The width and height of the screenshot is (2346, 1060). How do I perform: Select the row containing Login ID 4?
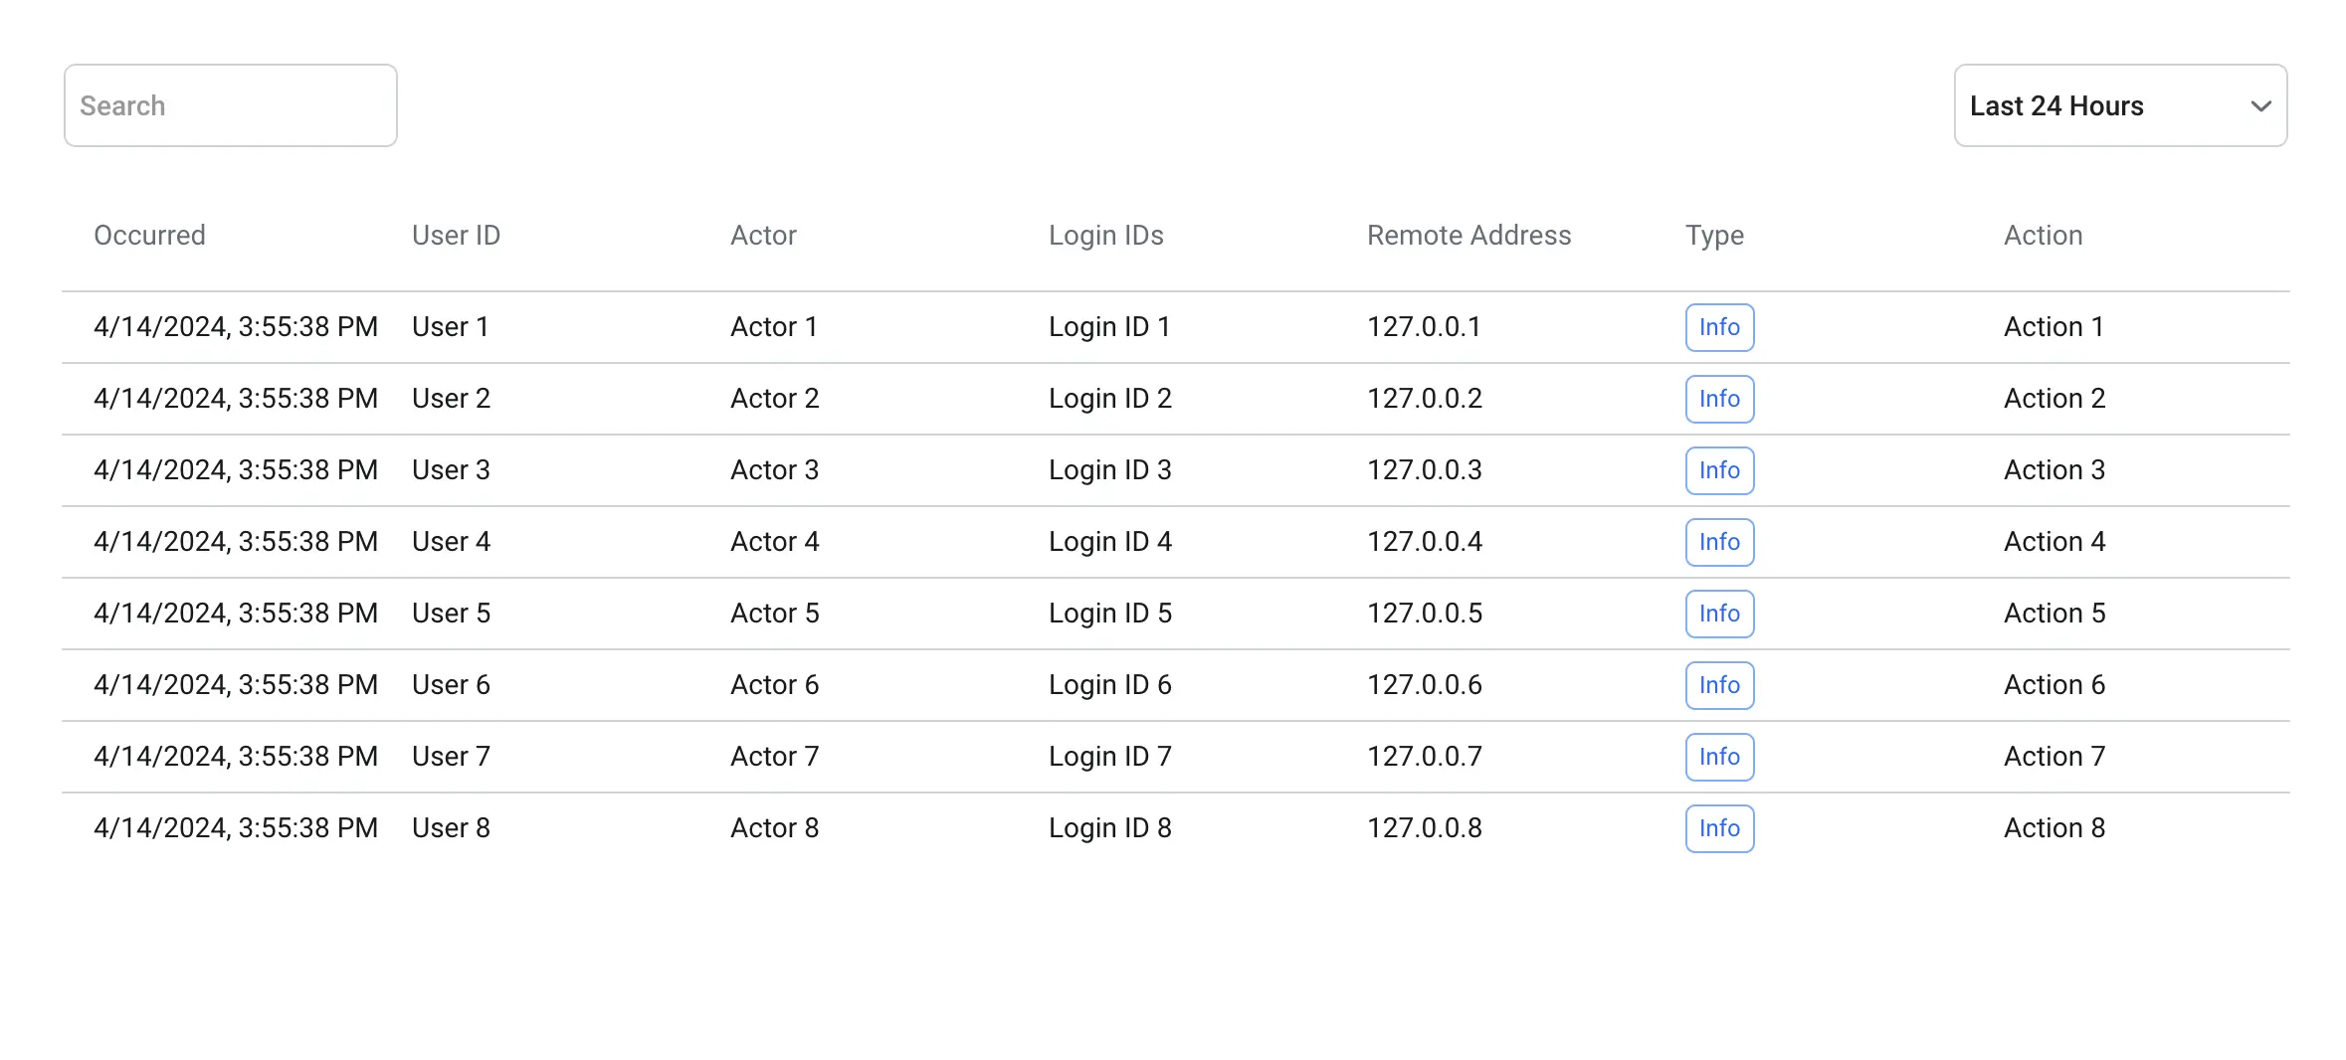[1109, 541]
